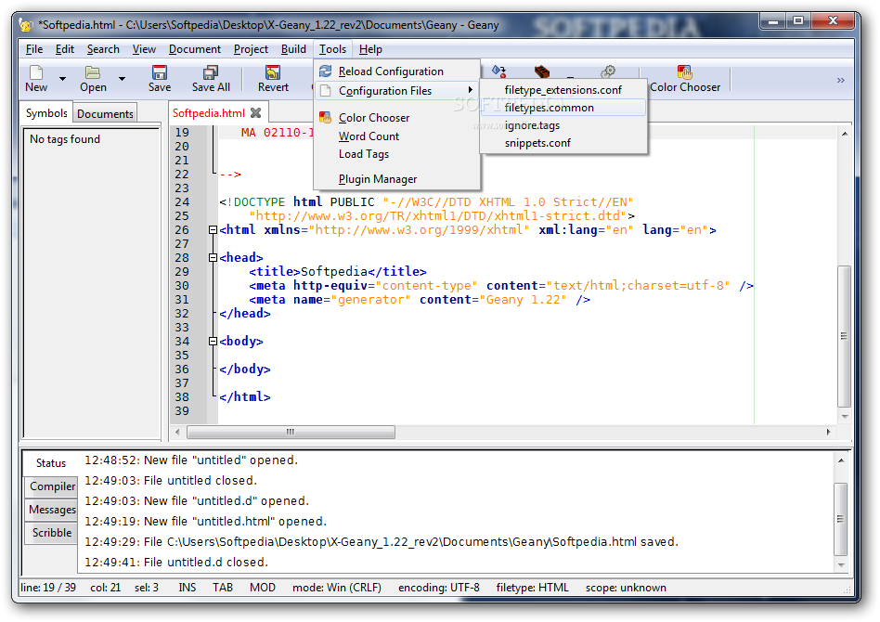Open the New file template dropdown arrow
This screenshot has height=622, width=880.
point(62,79)
